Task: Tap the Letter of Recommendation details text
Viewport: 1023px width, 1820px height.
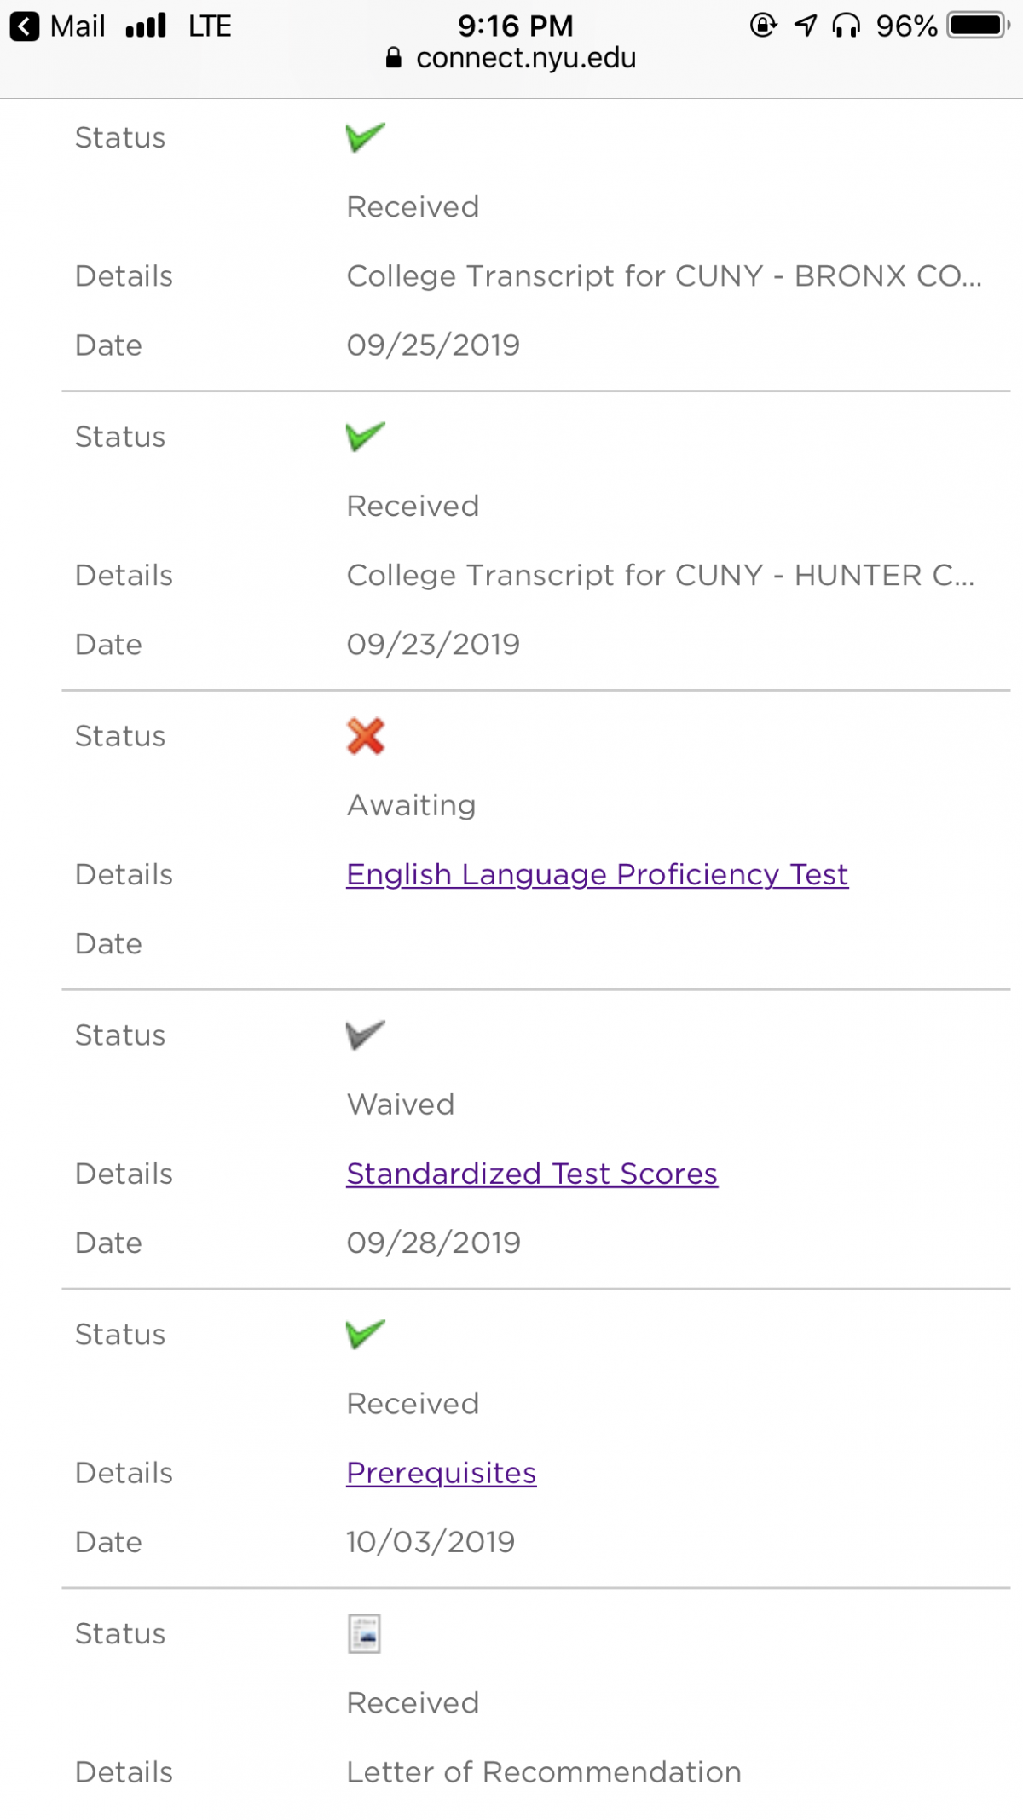Action: click(544, 1771)
